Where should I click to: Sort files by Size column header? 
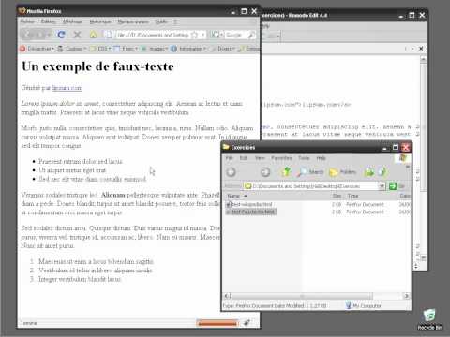coord(337,196)
